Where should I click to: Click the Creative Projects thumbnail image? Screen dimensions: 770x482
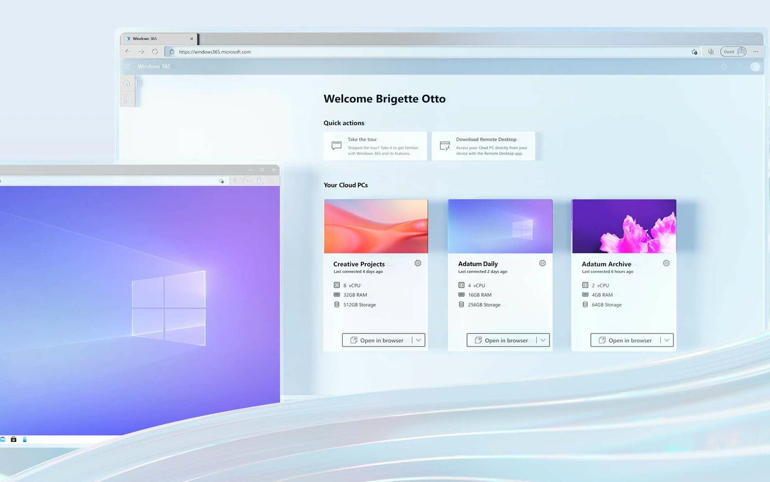[x=376, y=226]
